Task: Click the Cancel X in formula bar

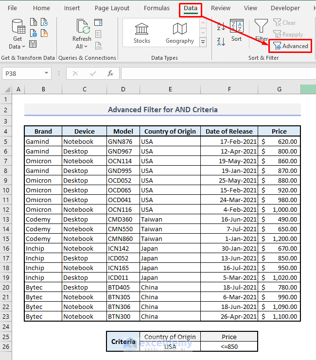Action: (x=75, y=73)
